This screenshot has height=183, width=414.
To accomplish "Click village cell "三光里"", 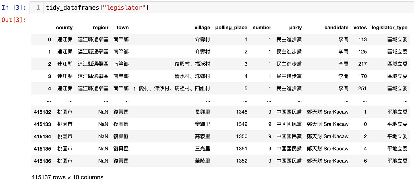I will tap(203, 149).
